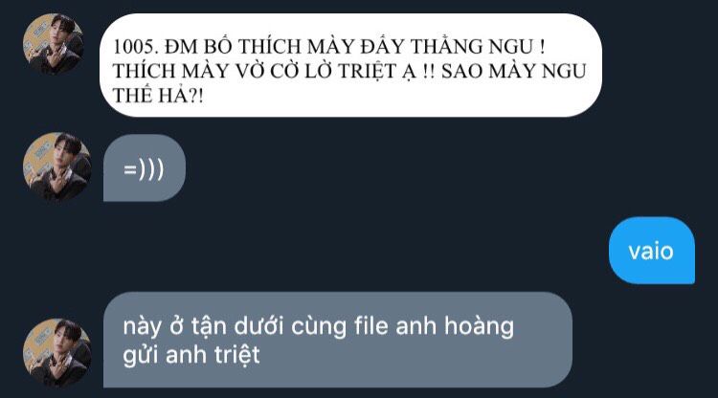This screenshot has height=398, width=718.
Task: Click the "gửi anh triệt" line
Action: pos(191,356)
